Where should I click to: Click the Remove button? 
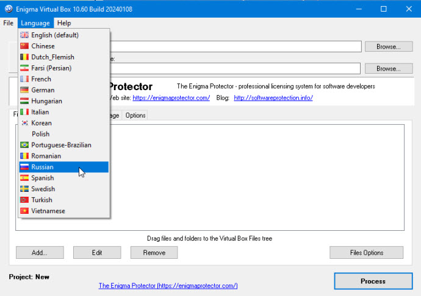pos(154,253)
